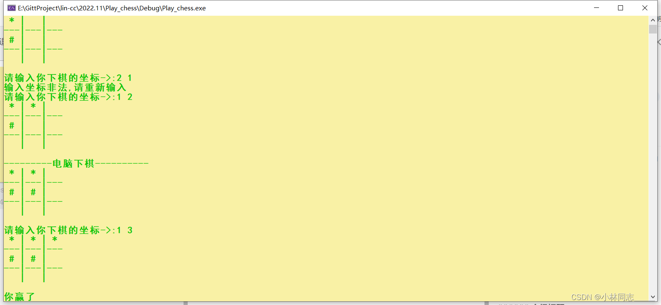Click the prompt line ending with '2 1'

point(68,78)
